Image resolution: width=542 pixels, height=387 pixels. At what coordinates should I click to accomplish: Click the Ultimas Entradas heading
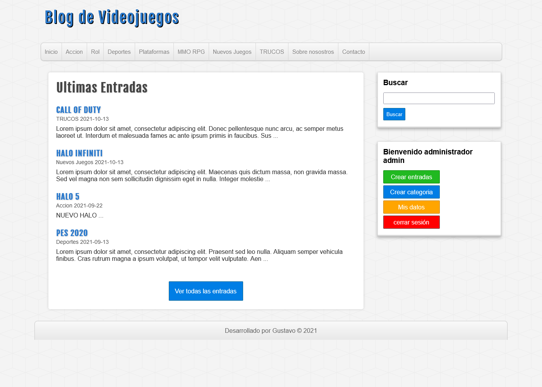(x=102, y=87)
